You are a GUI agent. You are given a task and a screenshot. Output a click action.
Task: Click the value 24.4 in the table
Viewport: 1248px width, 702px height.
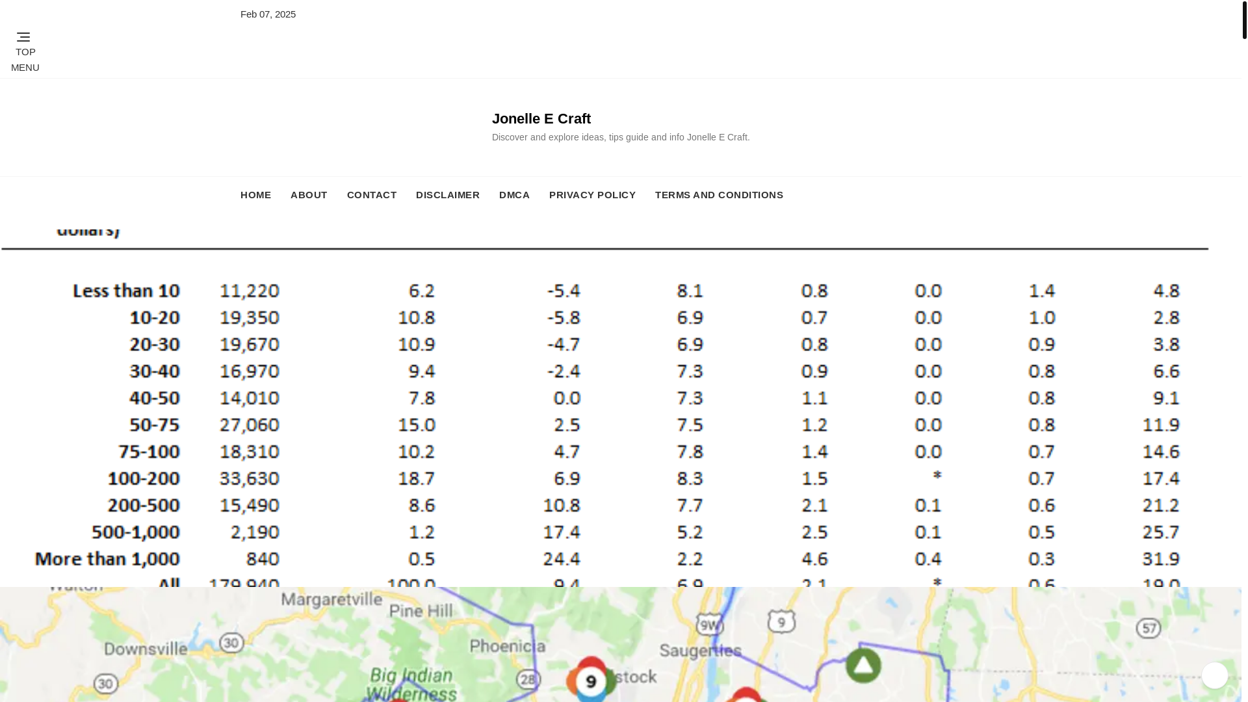coord(562,559)
